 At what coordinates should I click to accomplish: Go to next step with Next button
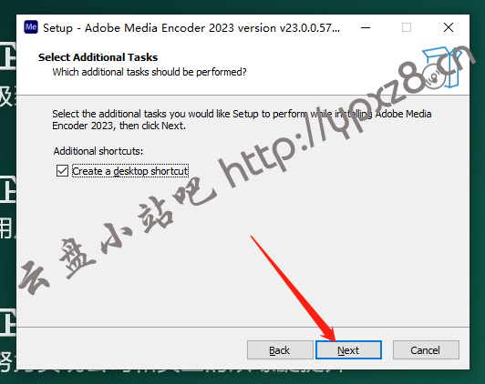(x=348, y=350)
